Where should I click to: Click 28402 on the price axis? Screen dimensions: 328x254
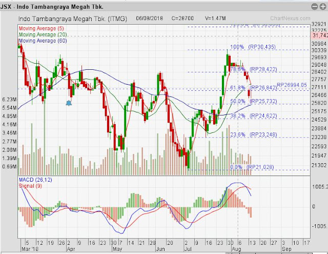pyautogui.click(x=319, y=72)
